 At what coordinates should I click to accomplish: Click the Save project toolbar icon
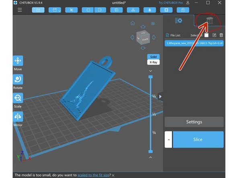[55, 10]
